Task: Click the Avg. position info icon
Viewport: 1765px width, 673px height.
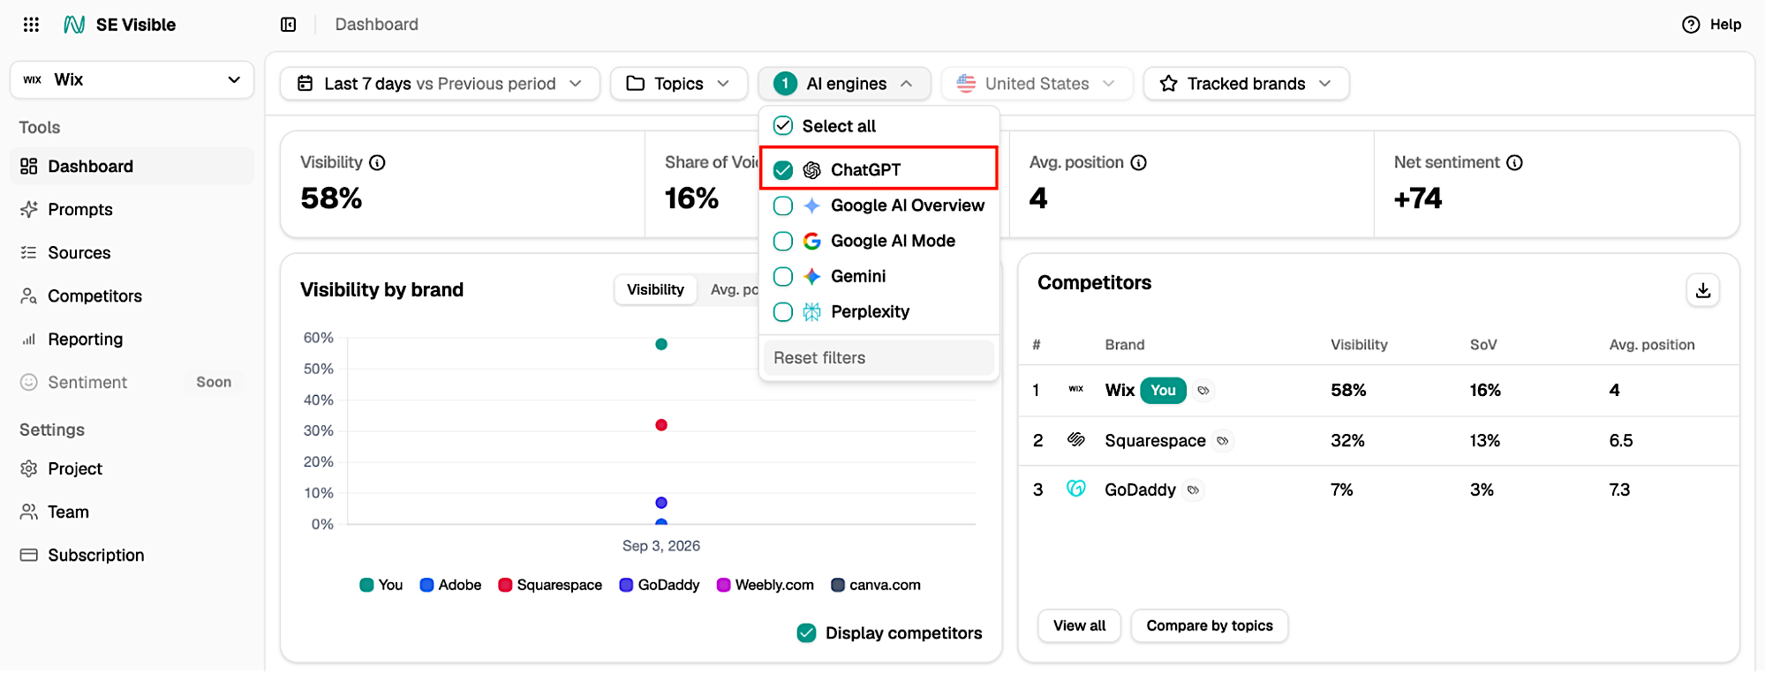Action: pos(1139,162)
